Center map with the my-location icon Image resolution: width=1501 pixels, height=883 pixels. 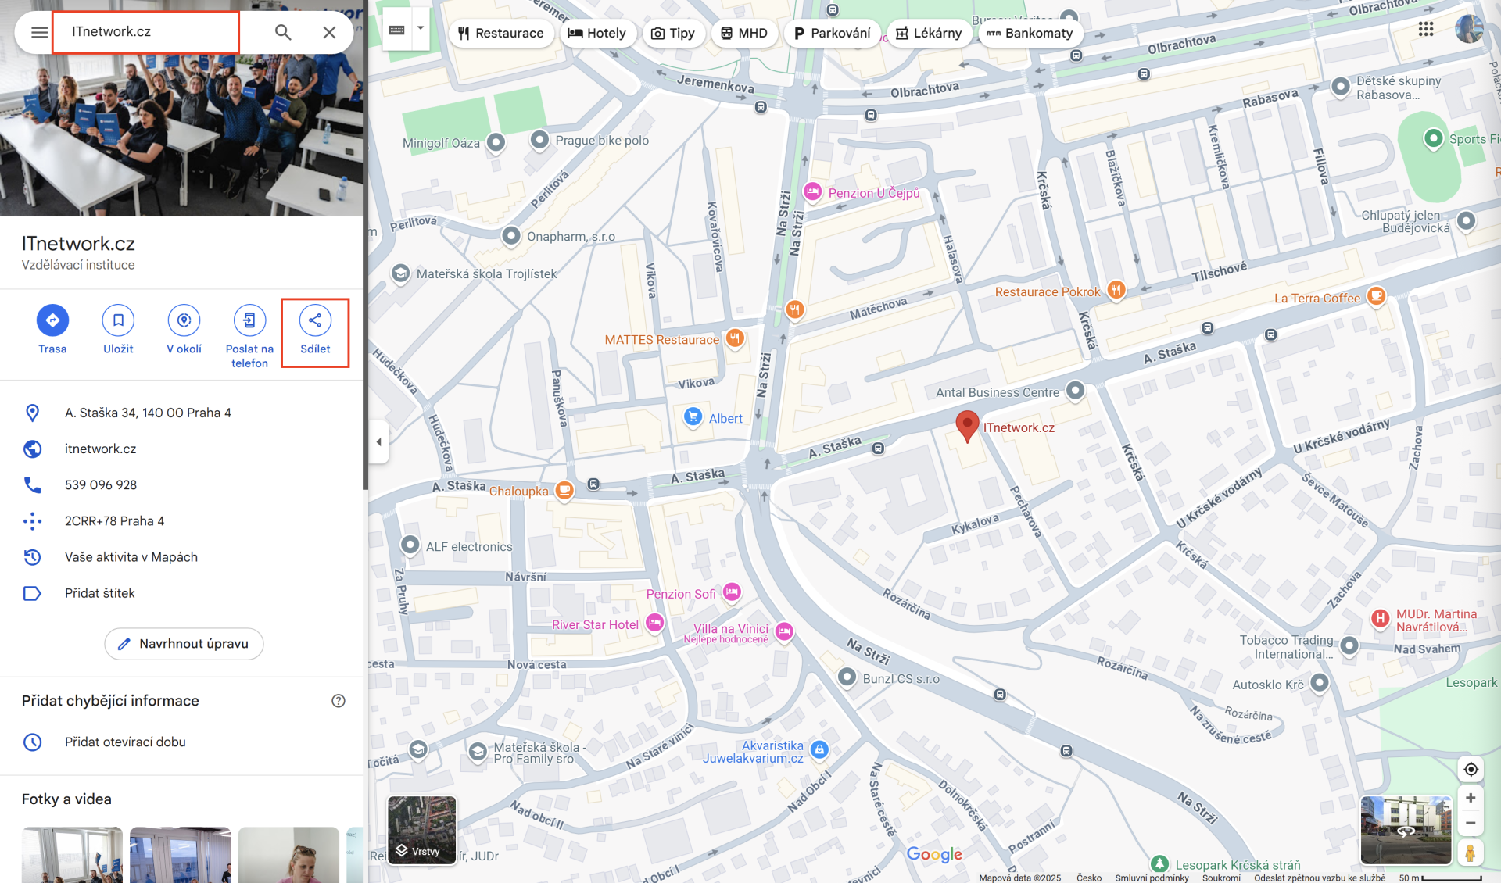pos(1472,769)
